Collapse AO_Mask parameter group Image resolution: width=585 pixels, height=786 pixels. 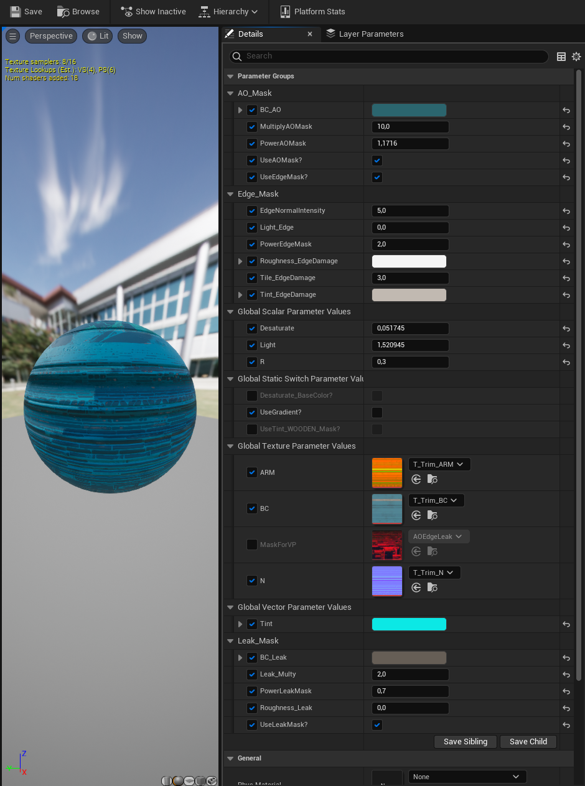231,93
